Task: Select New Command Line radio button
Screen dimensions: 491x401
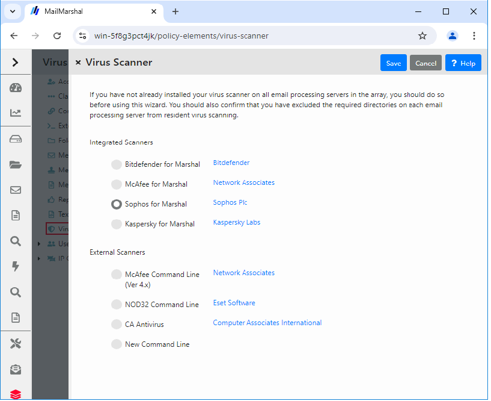Action: click(x=117, y=344)
